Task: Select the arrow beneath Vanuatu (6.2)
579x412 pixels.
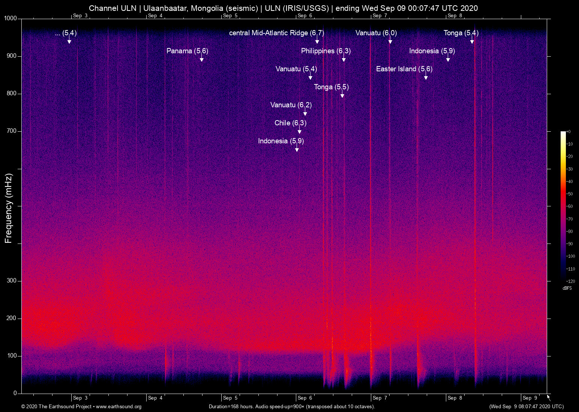Action: pos(305,113)
